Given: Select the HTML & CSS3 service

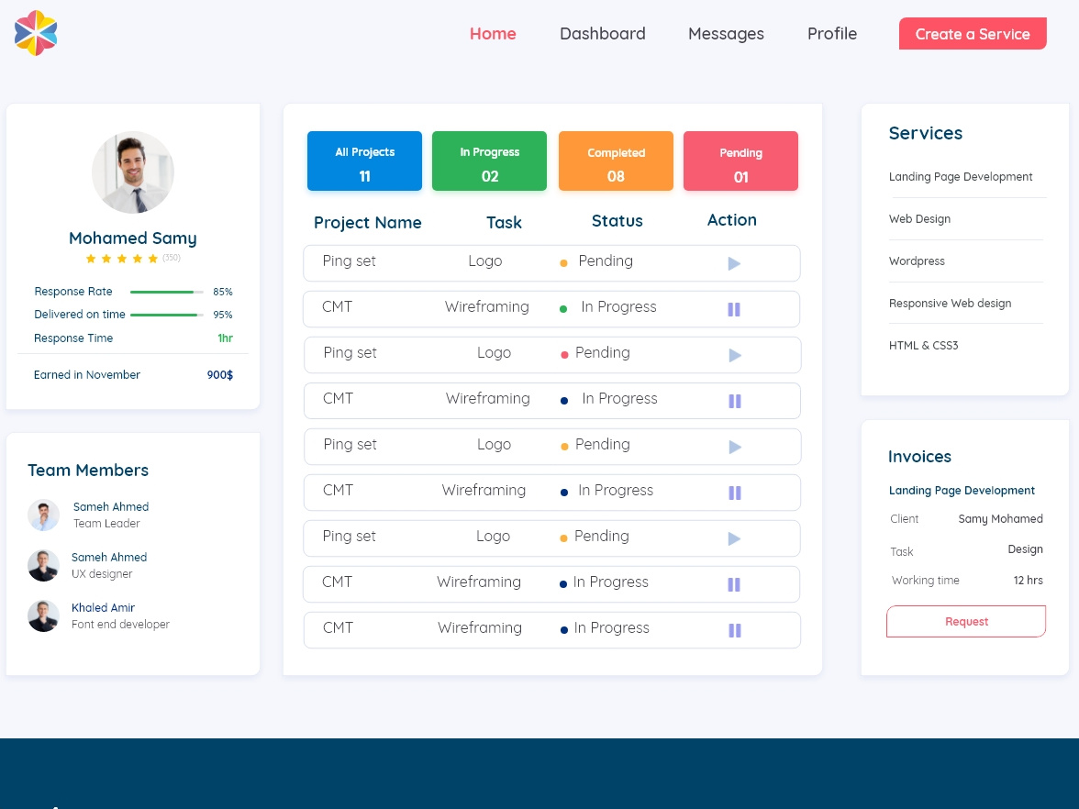Looking at the screenshot, I should coord(923,346).
